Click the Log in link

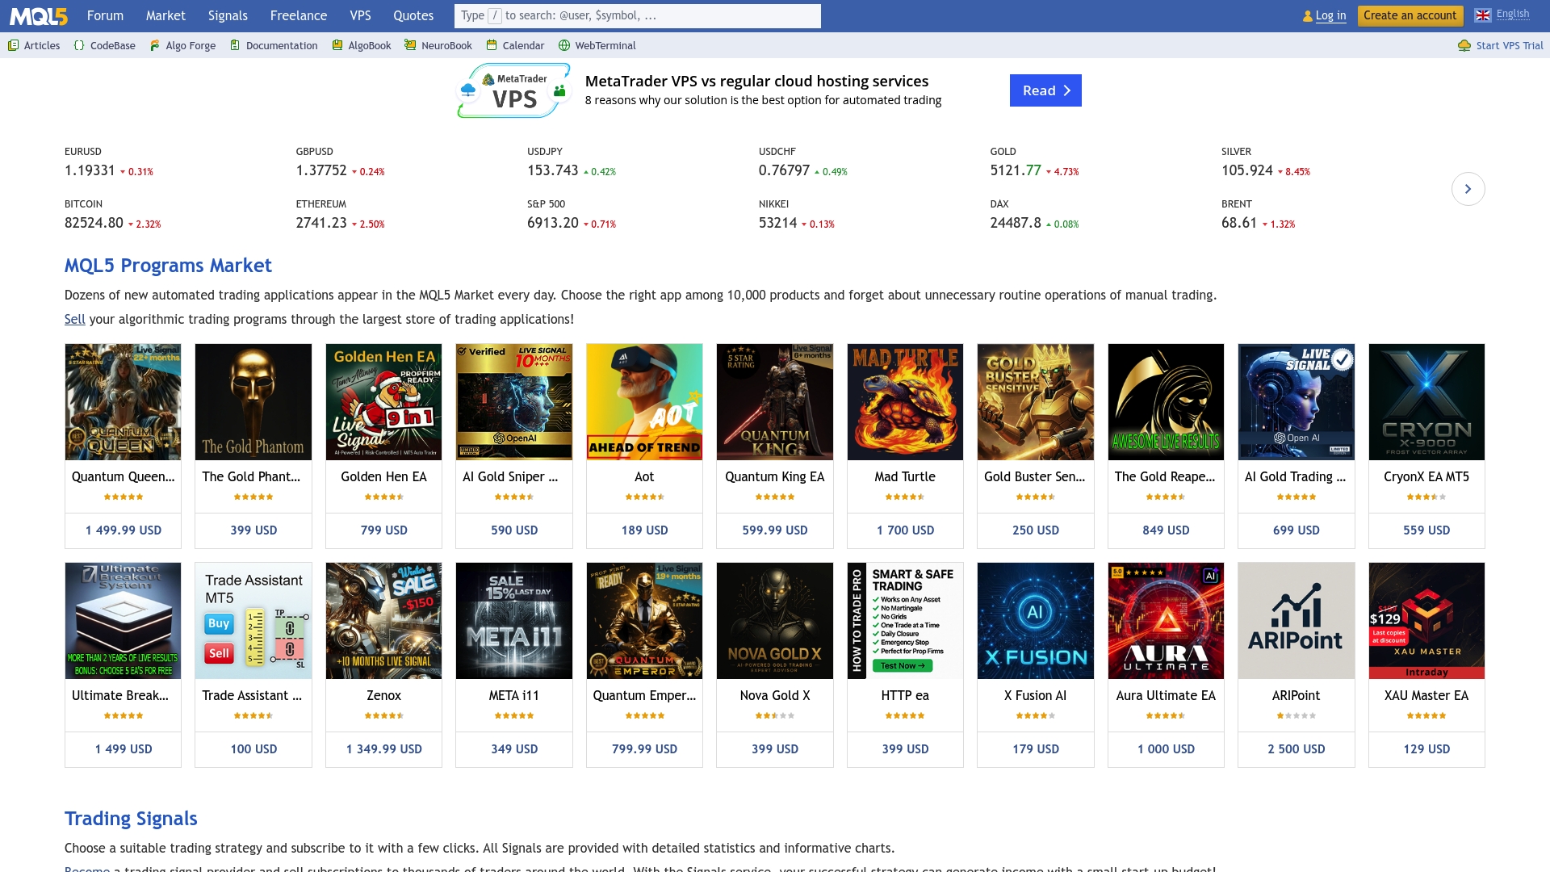pyautogui.click(x=1330, y=15)
